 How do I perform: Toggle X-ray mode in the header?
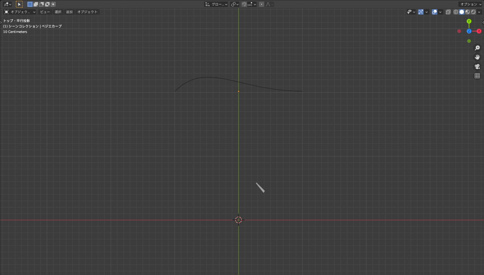pos(448,12)
